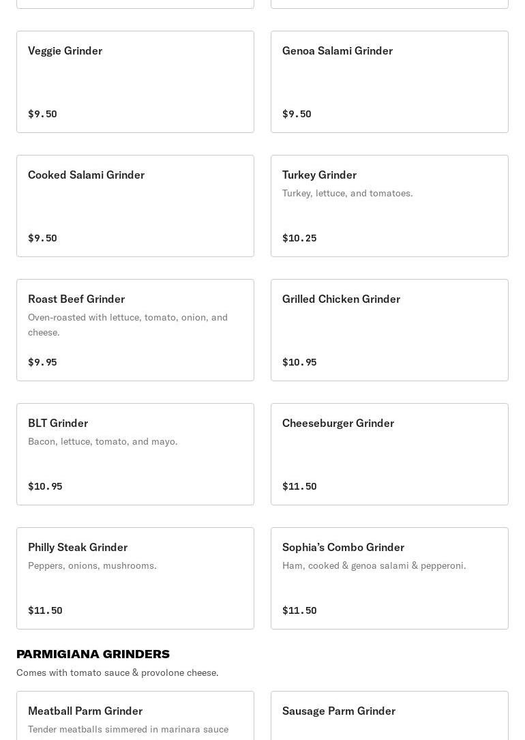Screen dimensions: 525x740
Task: Pick the Cheeseburger Grinder menu item
Action: pyautogui.click(x=389, y=454)
